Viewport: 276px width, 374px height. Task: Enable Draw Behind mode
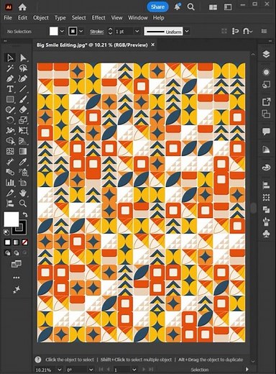[x=16, y=252]
